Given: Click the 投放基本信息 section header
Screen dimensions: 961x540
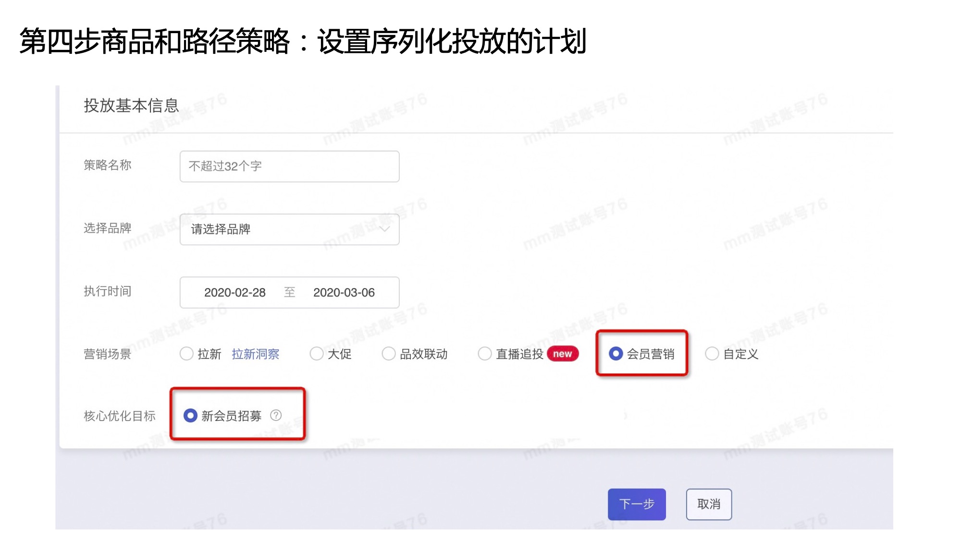Looking at the screenshot, I should click(131, 106).
